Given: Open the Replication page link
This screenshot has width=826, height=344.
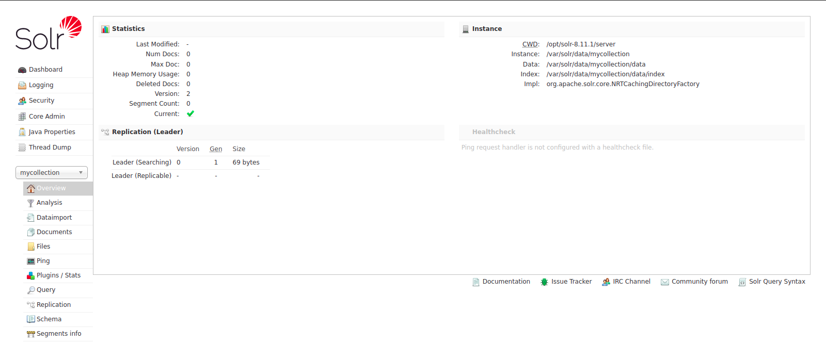Looking at the screenshot, I should [54, 305].
